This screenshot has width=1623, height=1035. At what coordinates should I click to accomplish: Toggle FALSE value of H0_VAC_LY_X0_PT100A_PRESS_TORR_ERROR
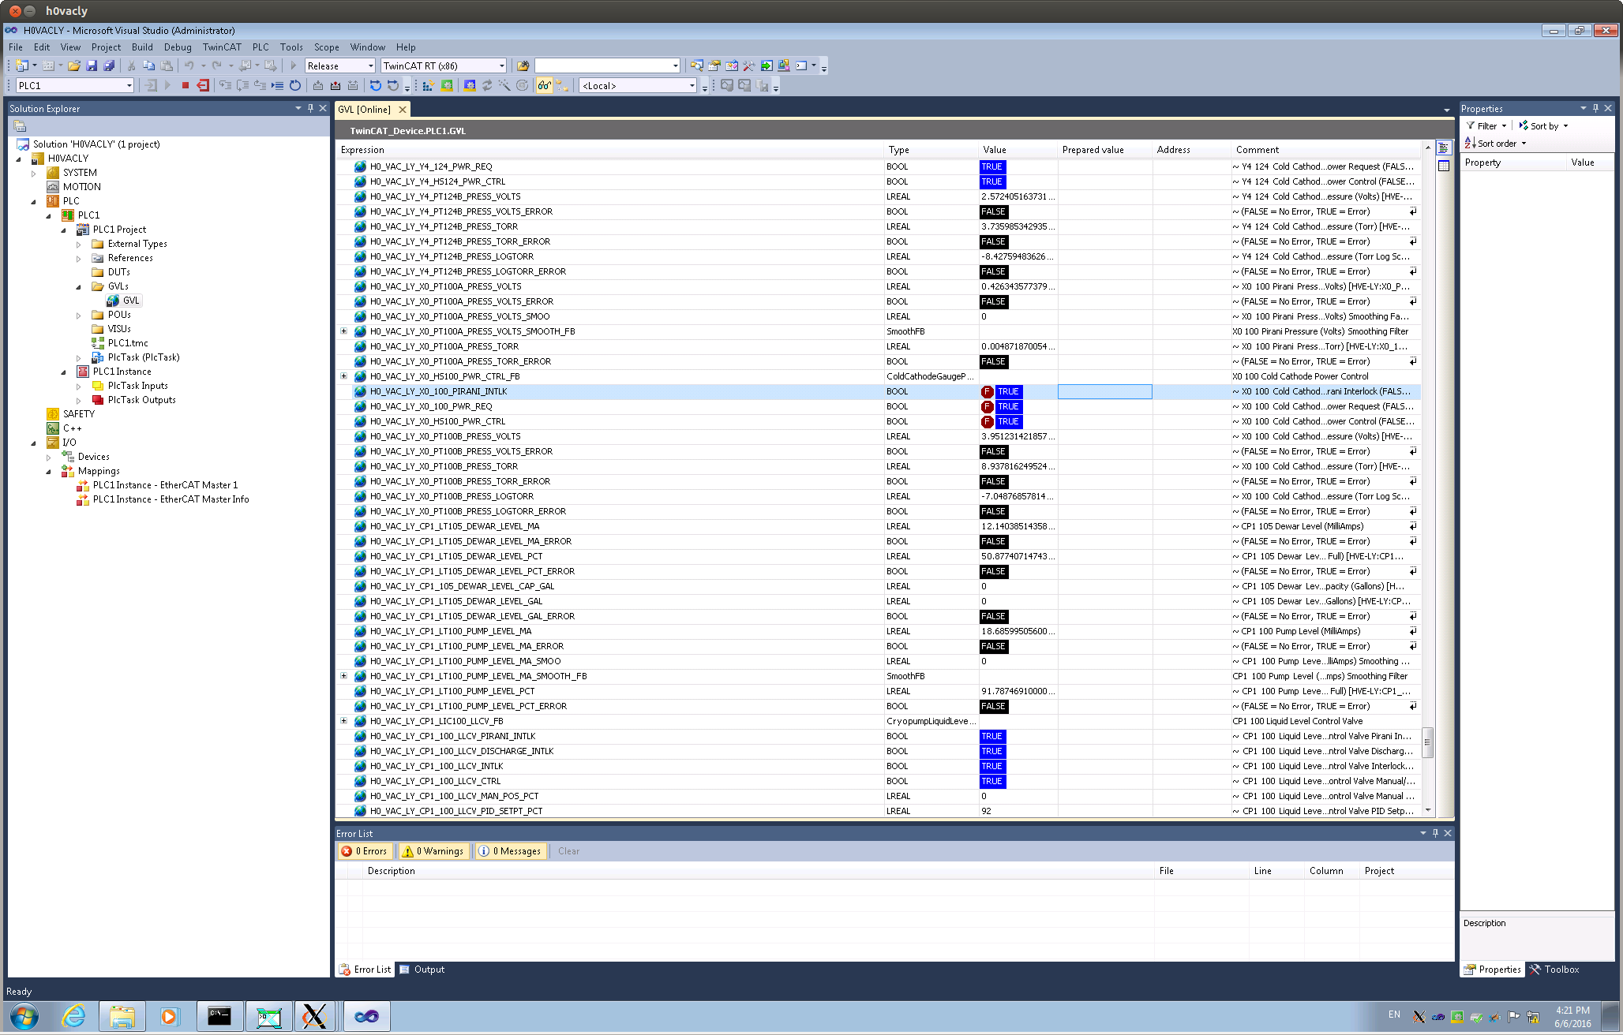(x=994, y=362)
